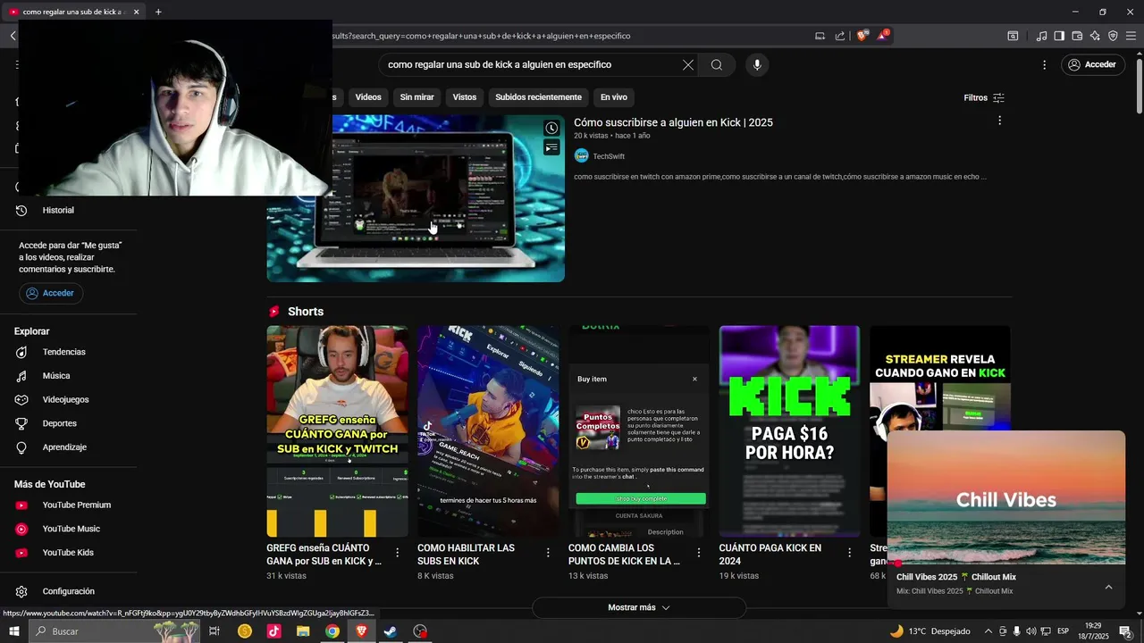Open the GREFG enseña CUÁNTO GANA short thumbnail
The height and width of the screenshot is (643, 1144).
(x=337, y=431)
